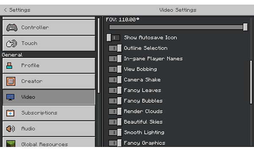
Task: Disable the View Bobbing toggle
Action: click(x=115, y=69)
